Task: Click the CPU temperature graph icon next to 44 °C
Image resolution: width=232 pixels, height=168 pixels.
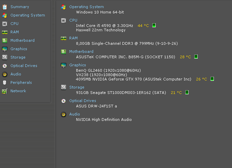Action: (x=154, y=25)
